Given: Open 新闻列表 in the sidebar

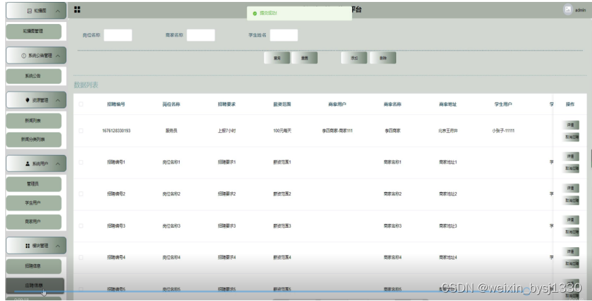Looking at the screenshot, I should pos(34,121).
